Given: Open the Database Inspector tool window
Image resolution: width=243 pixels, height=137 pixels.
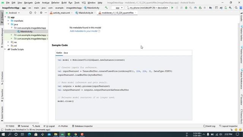Looking at the screenshot, I should point(82,126).
